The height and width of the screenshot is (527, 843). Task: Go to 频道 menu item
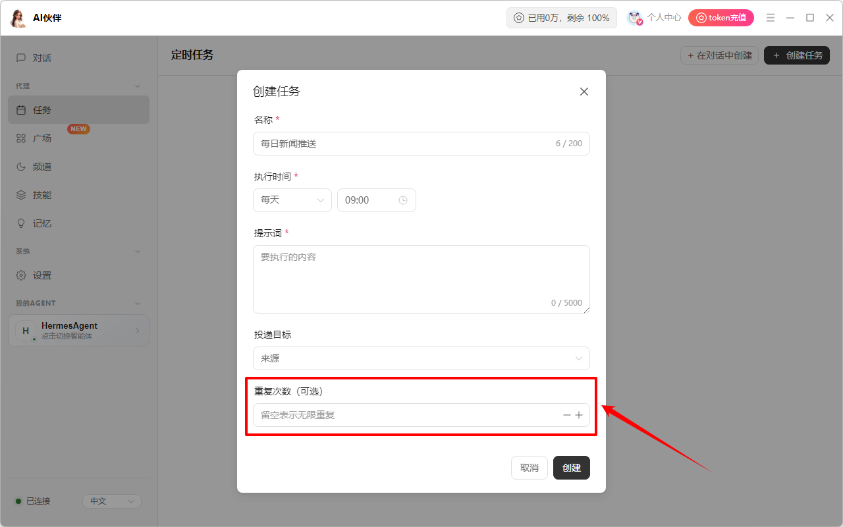(x=79, y=167)
